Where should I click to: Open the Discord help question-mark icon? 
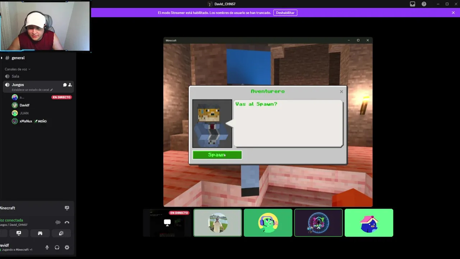coord(424,4)
